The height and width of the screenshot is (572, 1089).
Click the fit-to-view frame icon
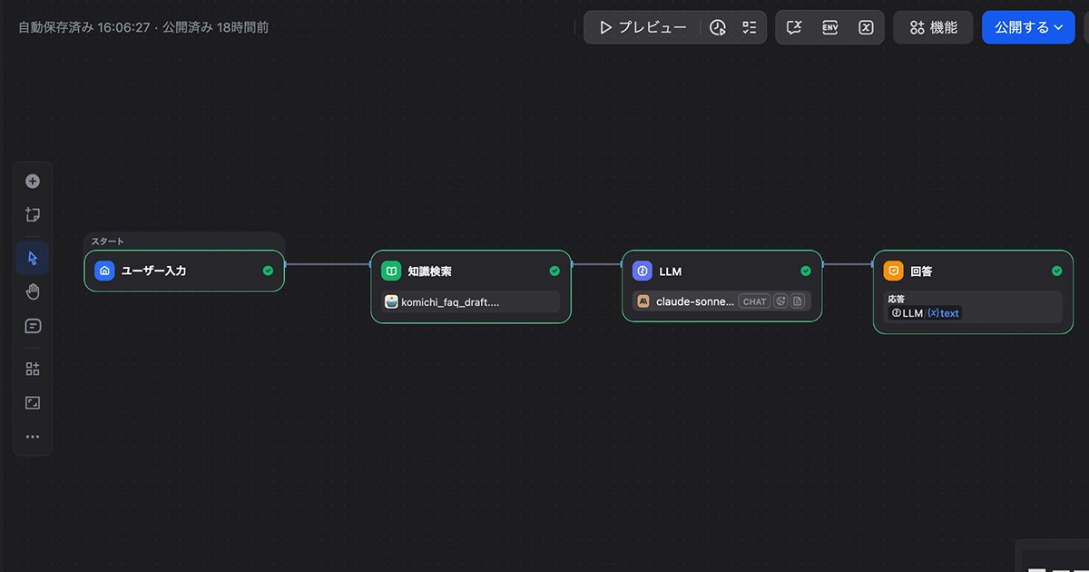coord(33,402)
